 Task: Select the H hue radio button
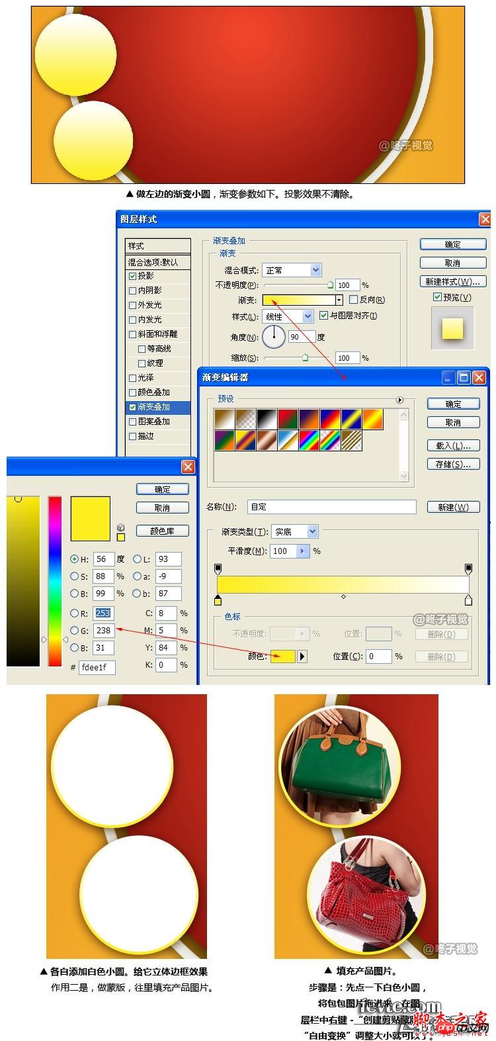tap(75, 559)
